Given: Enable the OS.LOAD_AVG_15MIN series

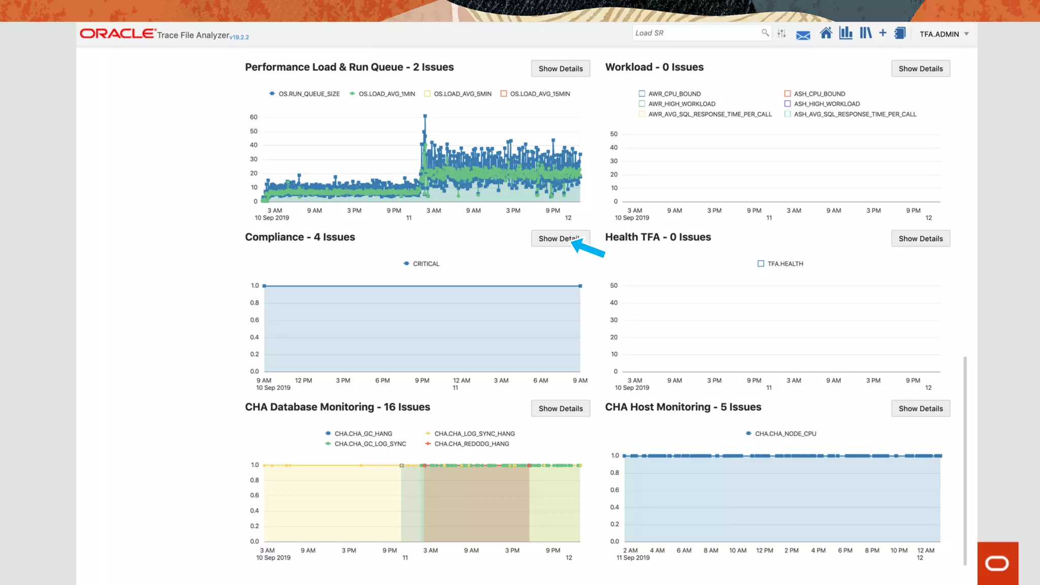Looking at the screenshot, I should 504,94.
